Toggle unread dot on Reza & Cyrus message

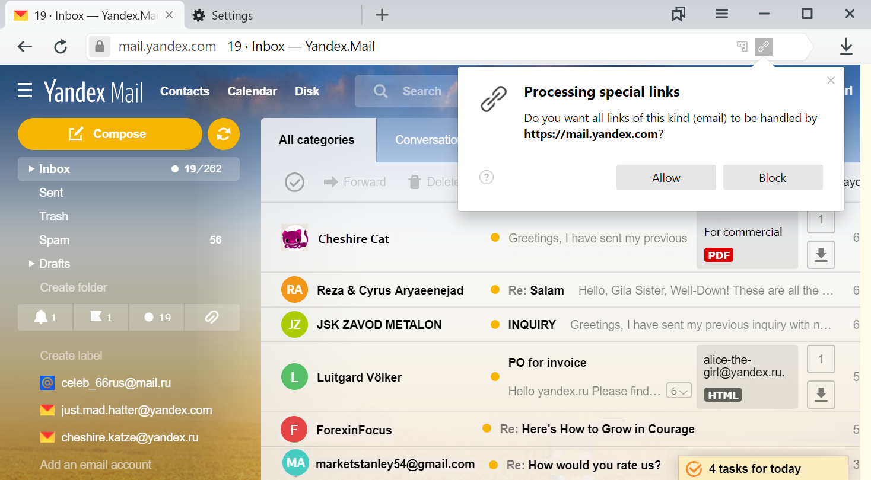pos(495,290)
